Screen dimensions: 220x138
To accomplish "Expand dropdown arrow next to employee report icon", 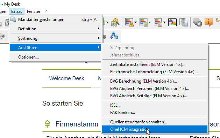I will click(x=135, y=22).
